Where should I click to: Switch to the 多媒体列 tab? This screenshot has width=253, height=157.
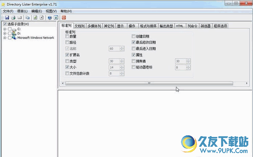pyautogui.click(x=94, y=26)
